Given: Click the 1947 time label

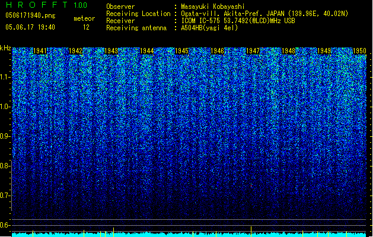Looking at the screenshot, I should pos(253,51).
